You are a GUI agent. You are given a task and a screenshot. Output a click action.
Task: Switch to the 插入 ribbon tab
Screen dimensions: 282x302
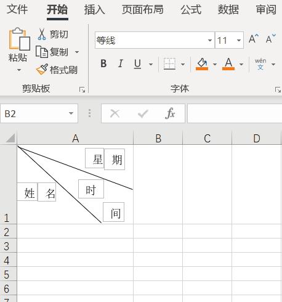(x=94, y=10)
